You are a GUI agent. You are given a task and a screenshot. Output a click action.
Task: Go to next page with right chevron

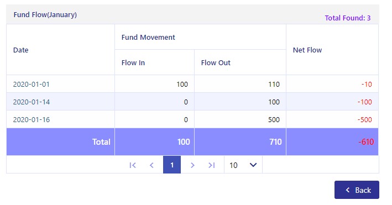192,165
